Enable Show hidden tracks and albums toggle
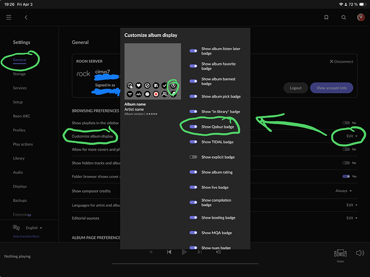Screen dimensions: 370x277 (x=346, y=163)
